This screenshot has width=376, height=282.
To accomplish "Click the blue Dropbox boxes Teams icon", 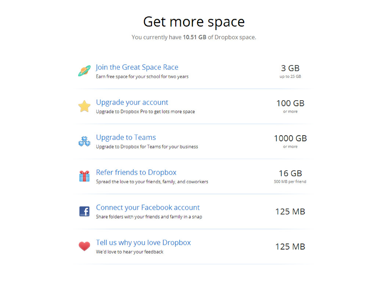I will (x=84, y=141).
